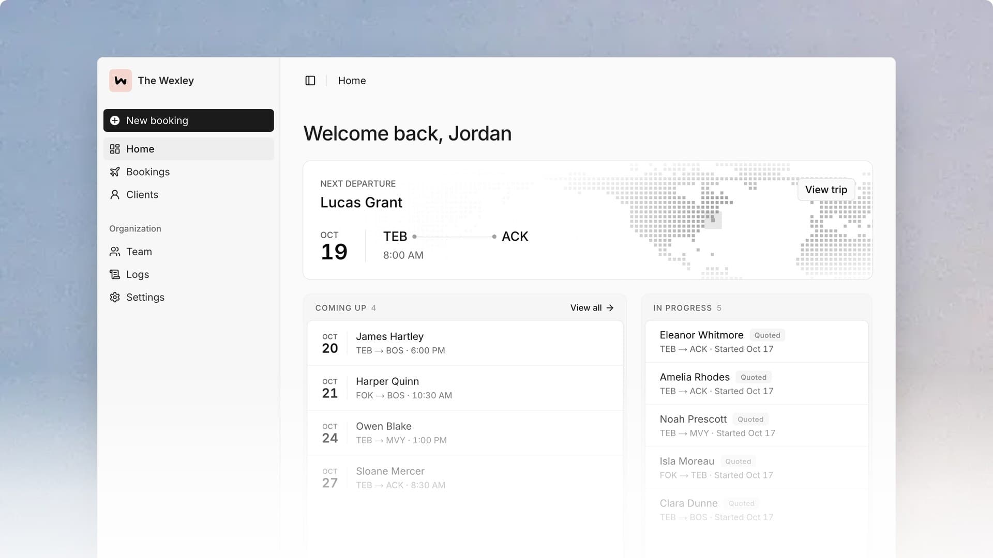This screenshot has height=558, width=993.
Task: Open the Bookings page
Action: pyautogui.click(x=188, y=172)
